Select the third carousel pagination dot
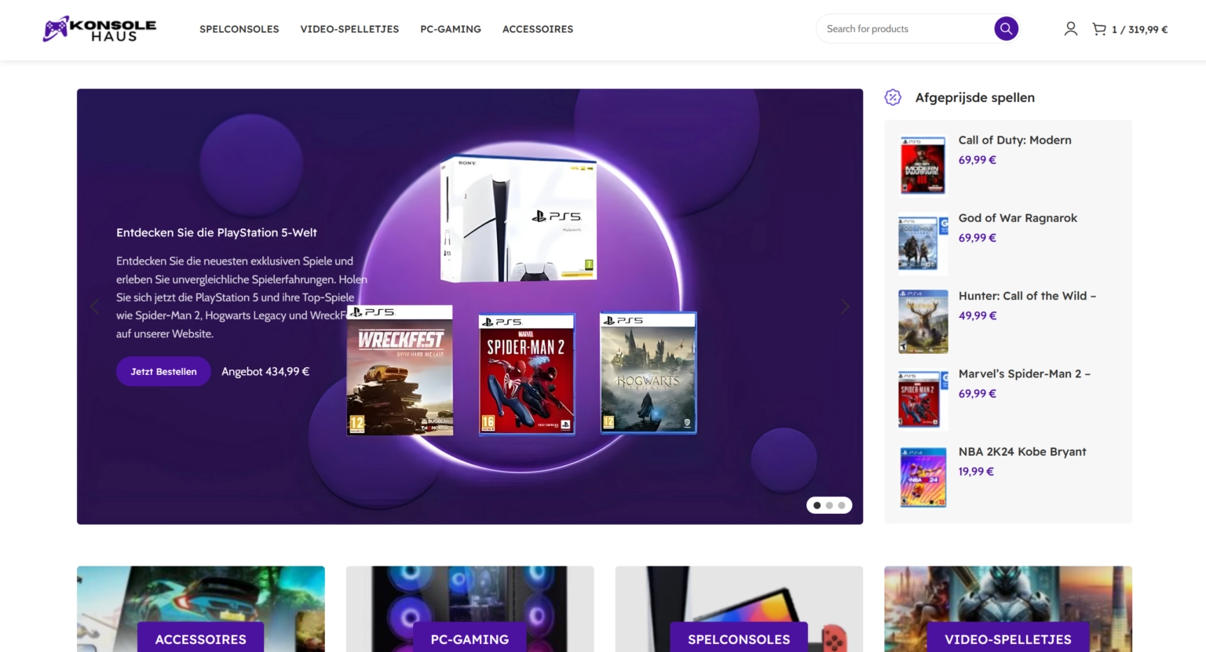Image resolution: width=1206 pixels, height=652 pixels. [842, 505]
